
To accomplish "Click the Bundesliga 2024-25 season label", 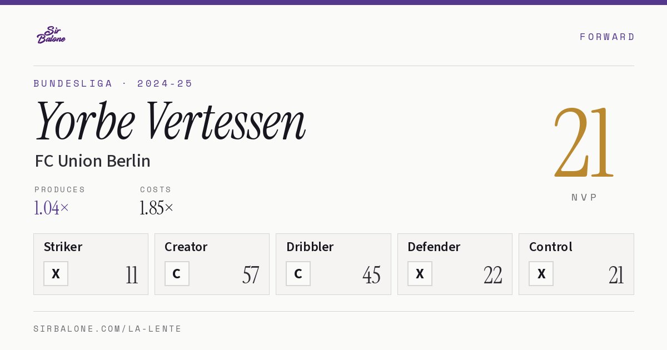I will point(113,83).
